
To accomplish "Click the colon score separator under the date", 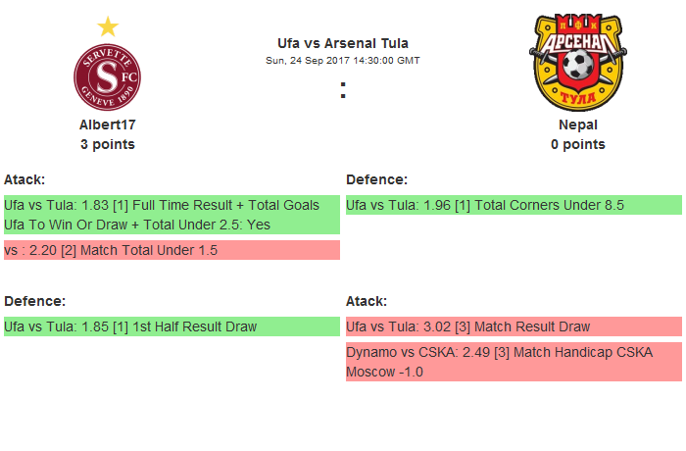I will coord(342,90).
